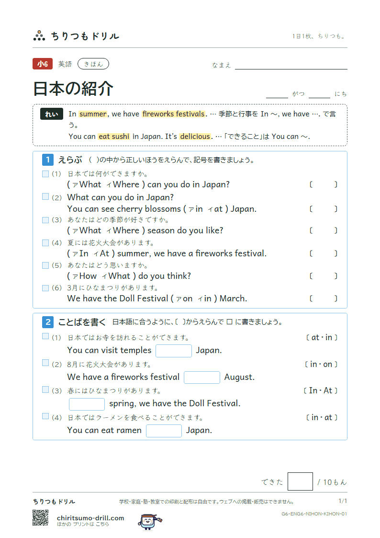380x538 pixels.
Task: Click the blank before 'spring, we have the Doll Festival'
Action: pos(87,404)
